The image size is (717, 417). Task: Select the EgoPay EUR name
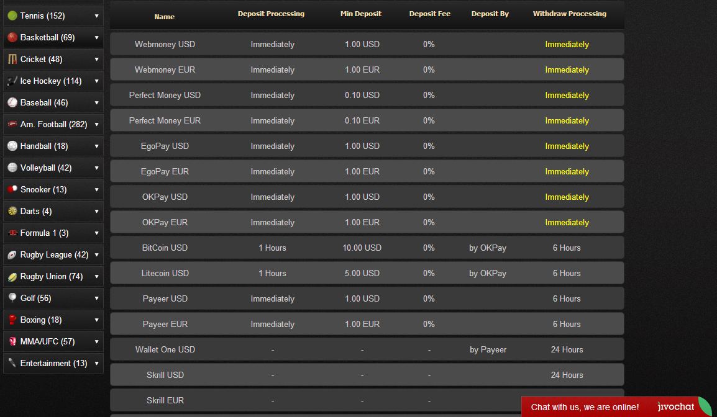coord(165,171)
